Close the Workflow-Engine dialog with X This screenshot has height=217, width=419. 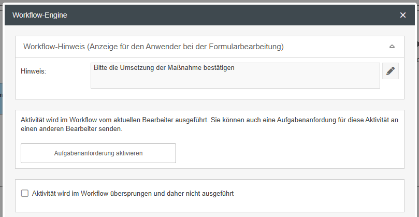click(403, 15)
